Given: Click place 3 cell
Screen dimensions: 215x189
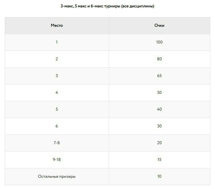Looking at the screenshot, I should pyautogui.click(x=57, y=76).
